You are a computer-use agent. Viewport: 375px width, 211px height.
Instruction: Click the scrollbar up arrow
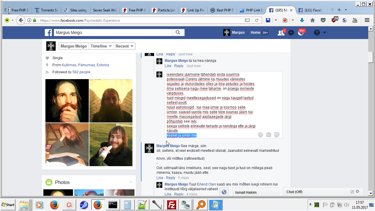click(x=371, y=29)
